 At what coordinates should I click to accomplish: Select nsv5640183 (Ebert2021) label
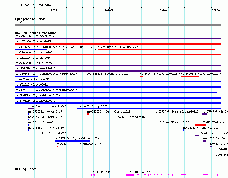(x=45, y=117)
